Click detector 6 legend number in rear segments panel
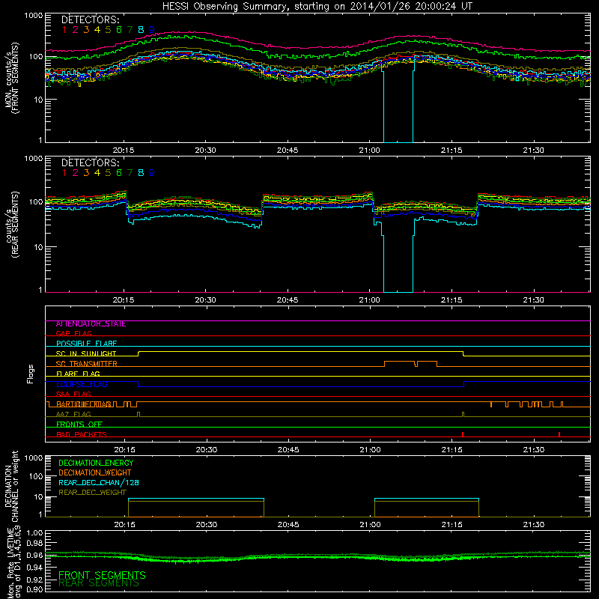 pos(119,173)
